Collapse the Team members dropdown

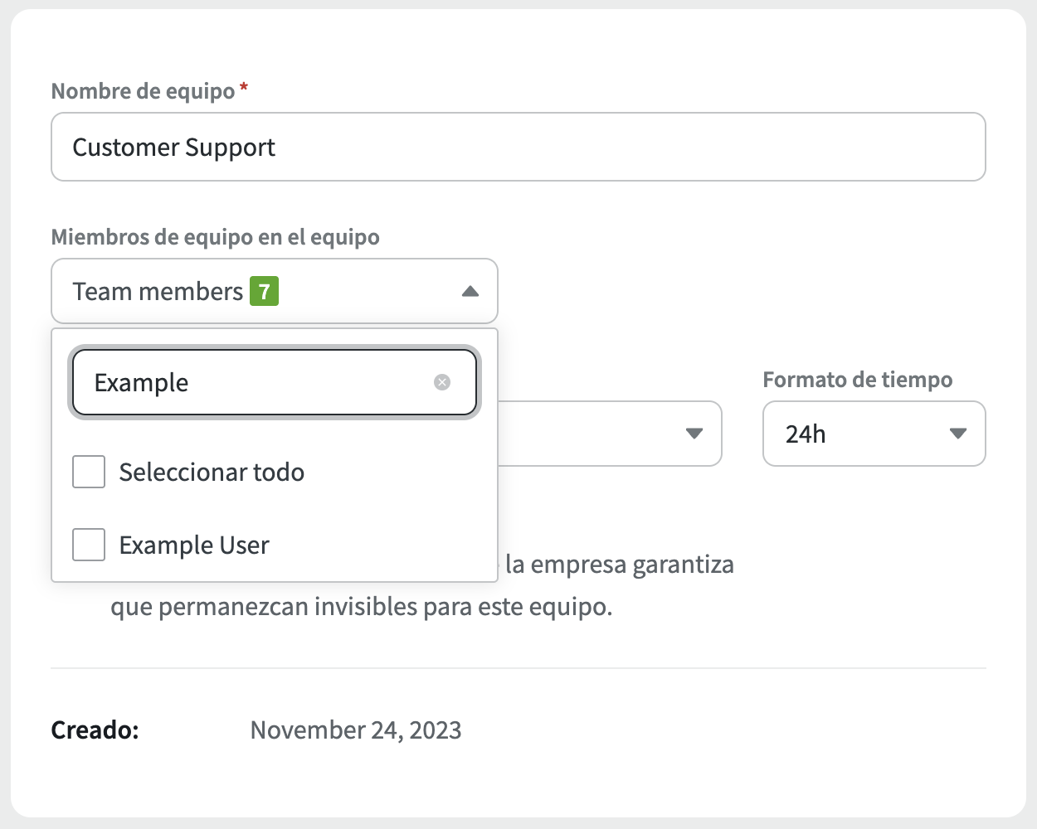coord(274,291)
